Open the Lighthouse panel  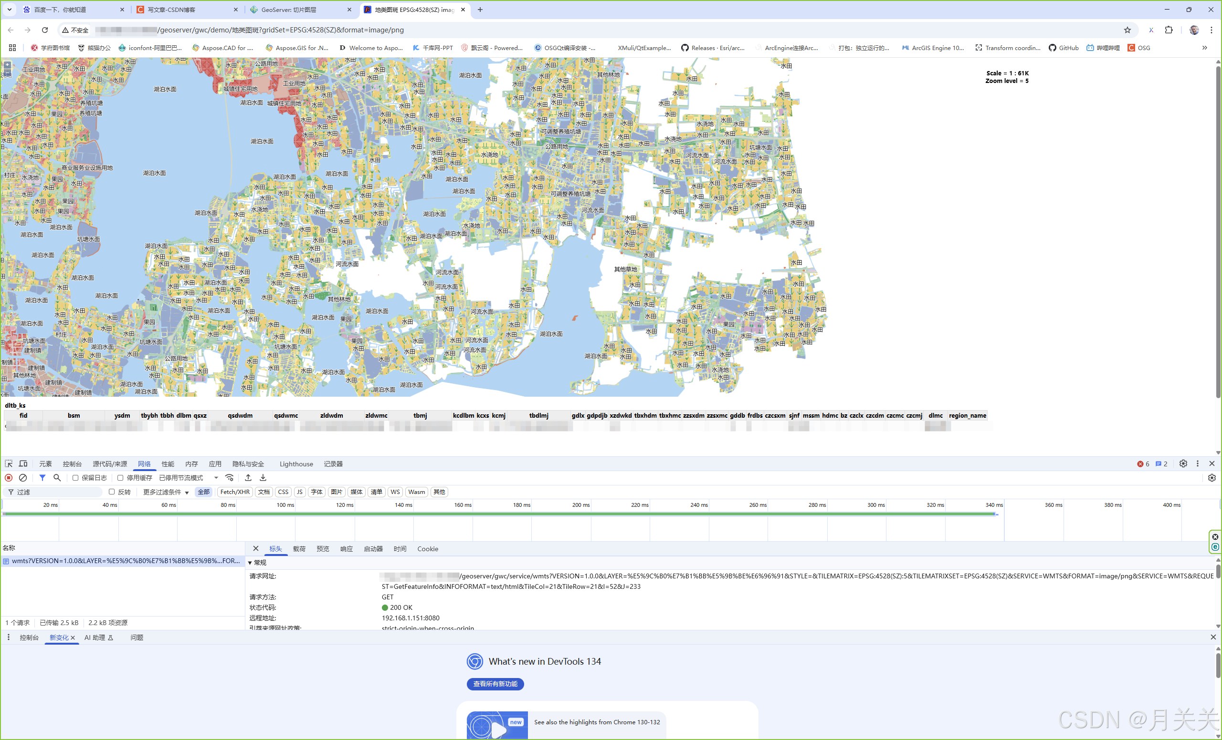point(295,463)
